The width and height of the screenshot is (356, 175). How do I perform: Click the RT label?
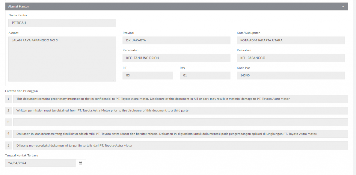tap(124, 68)
